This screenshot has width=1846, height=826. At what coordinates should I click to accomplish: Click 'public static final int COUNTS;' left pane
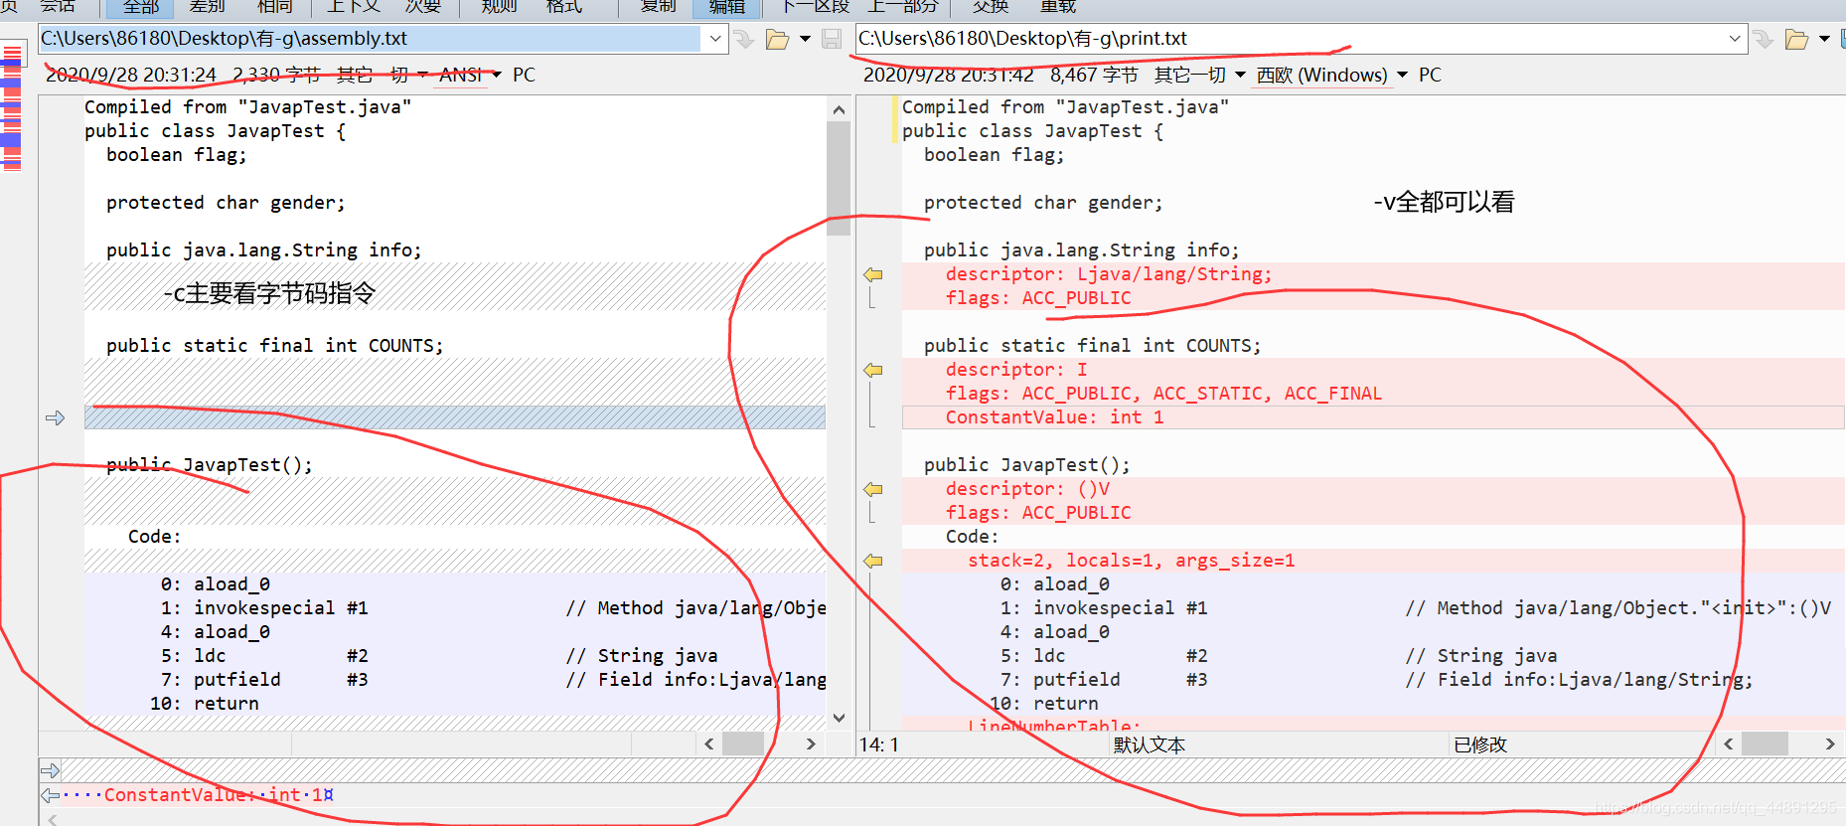[275, 346]
